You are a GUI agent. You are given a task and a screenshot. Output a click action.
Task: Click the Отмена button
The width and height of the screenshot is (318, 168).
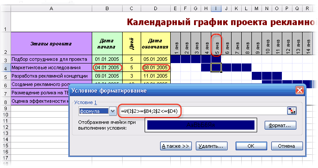pos(287,146)
